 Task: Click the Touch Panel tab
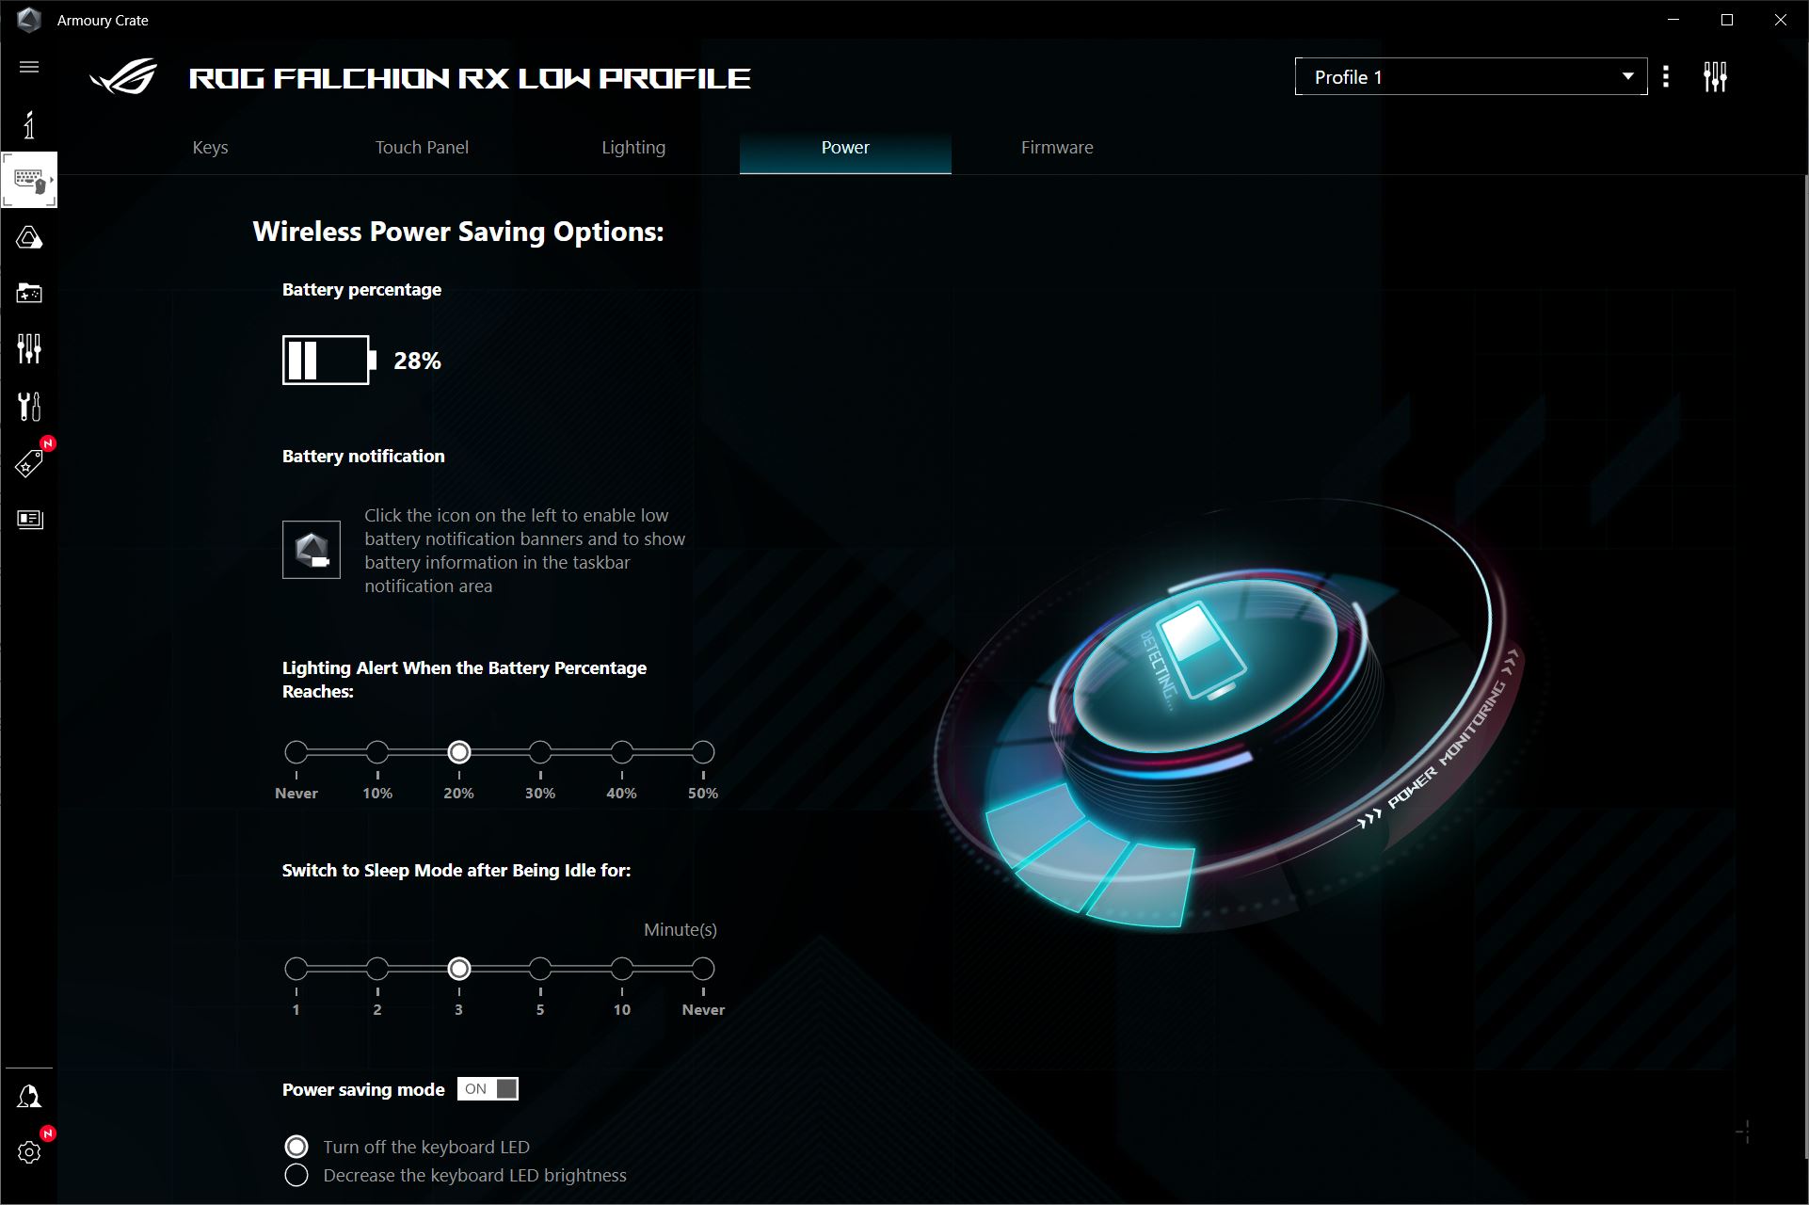click(x=424, y=147)
